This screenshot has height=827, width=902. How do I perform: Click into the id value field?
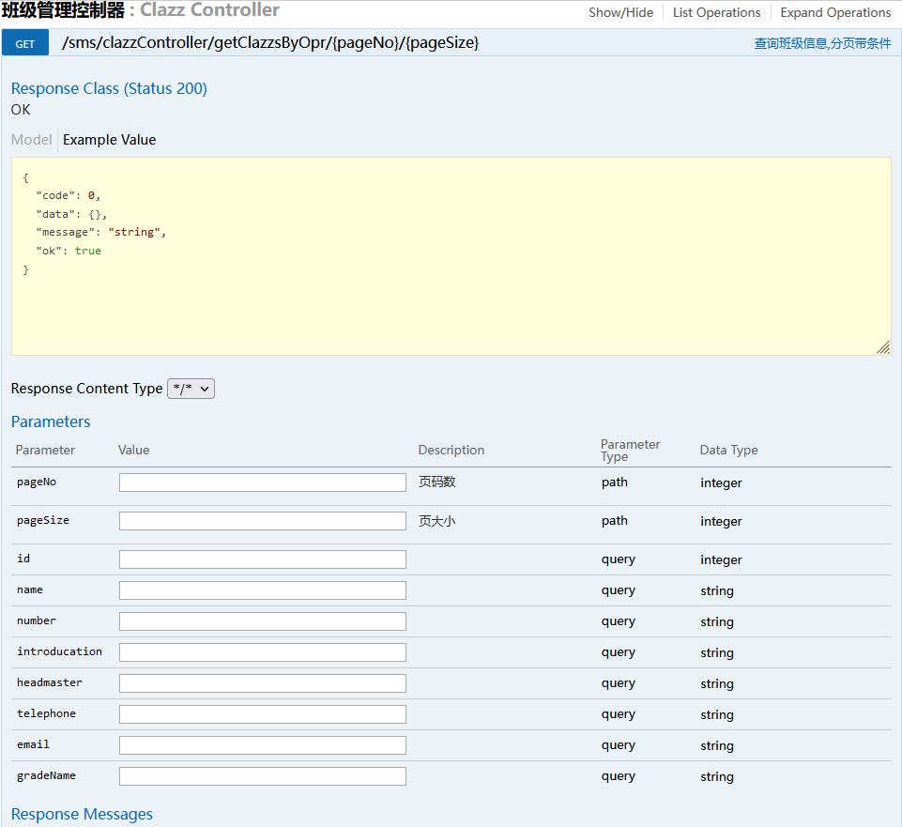[262, 559]
